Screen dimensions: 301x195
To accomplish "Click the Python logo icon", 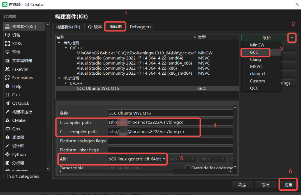I will pyautogui.click(x=7, y=155).
